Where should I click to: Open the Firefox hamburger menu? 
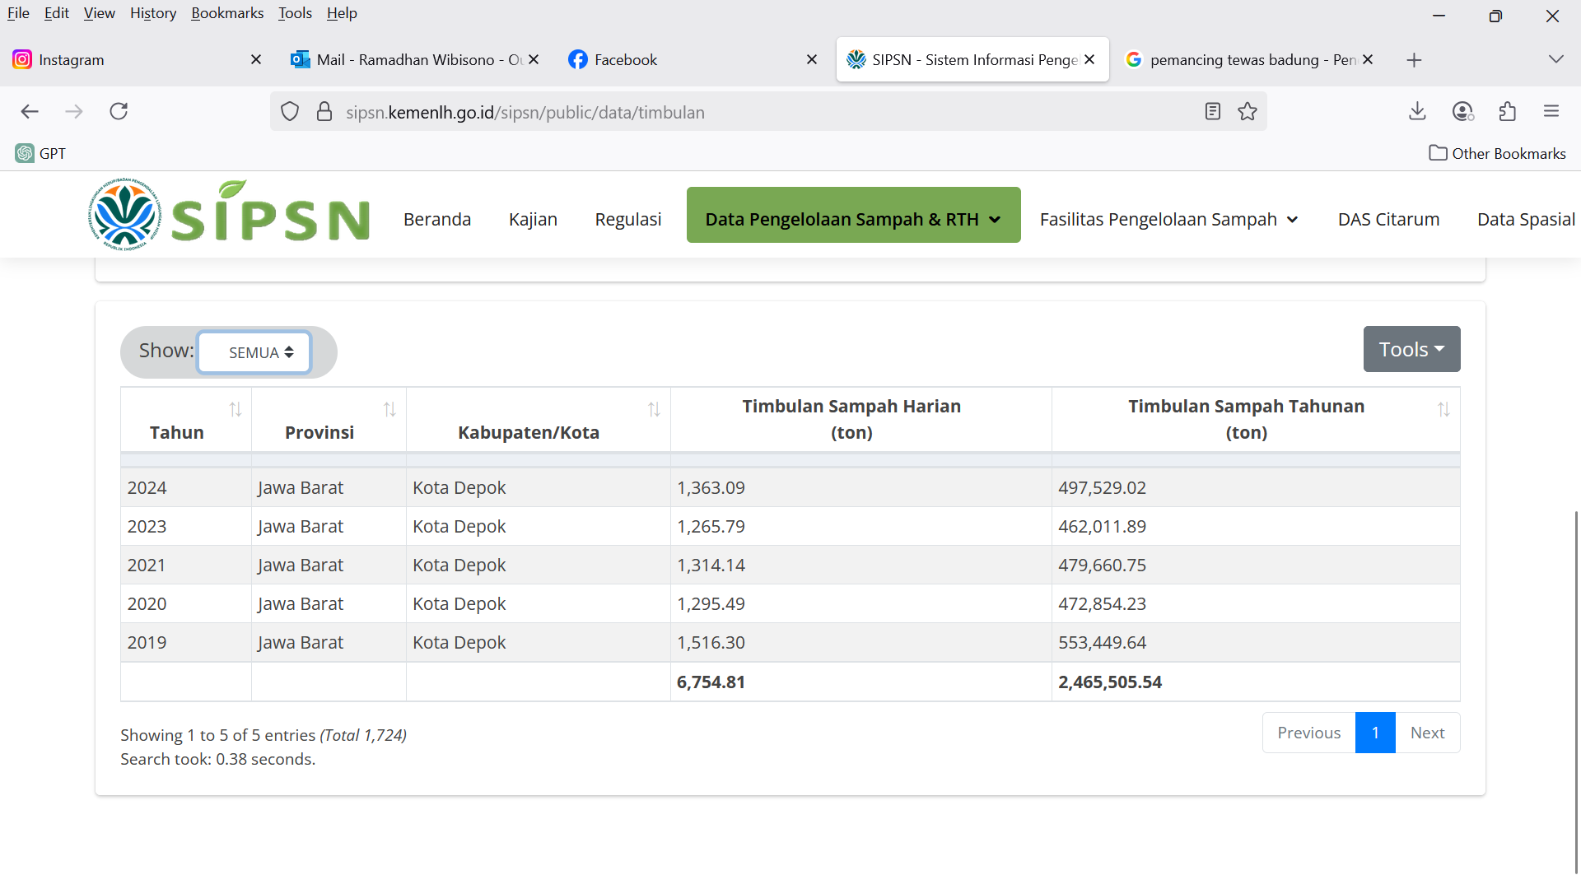pyautogui.click(x=1551, y=111)
